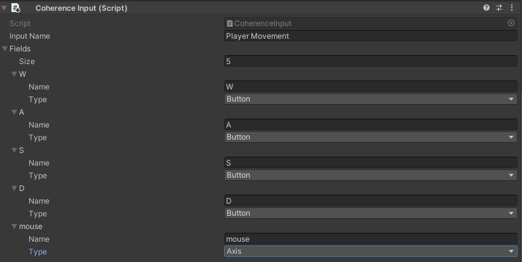
Task: Open the Axis Type dropdown for mouse
Action: click(x=371, y=251)
